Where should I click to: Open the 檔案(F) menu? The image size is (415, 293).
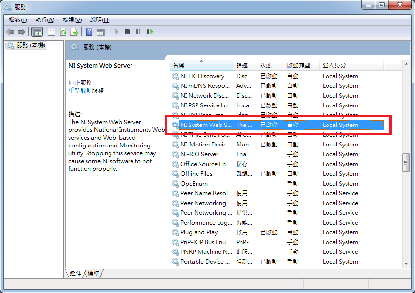point(18,20)
